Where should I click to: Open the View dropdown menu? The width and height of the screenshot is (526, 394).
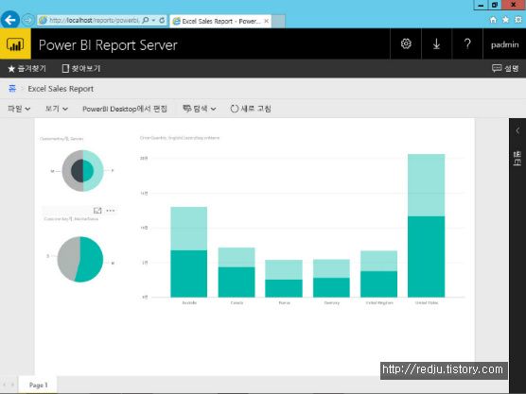point(57,109)
